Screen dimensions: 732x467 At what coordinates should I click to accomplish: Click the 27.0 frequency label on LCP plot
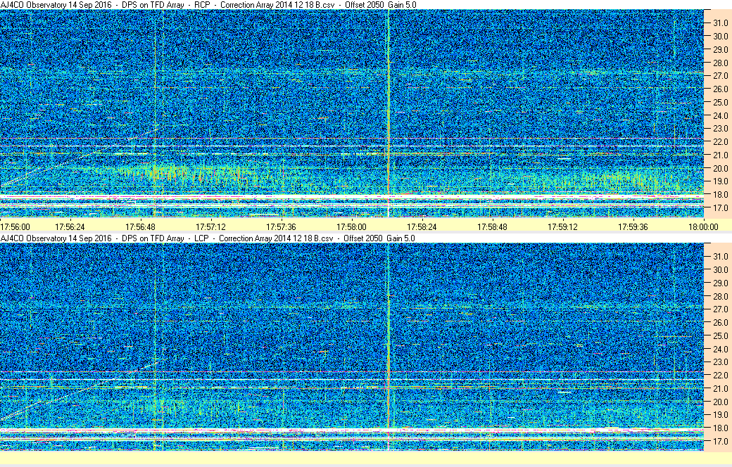point(720,309)
